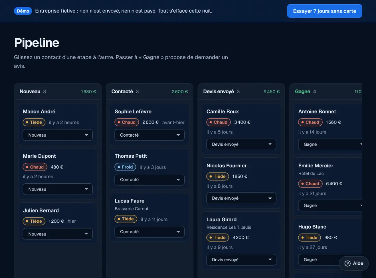
Task: Click the Chaud badge on Émilie Mercier
Action: (310, 184)
